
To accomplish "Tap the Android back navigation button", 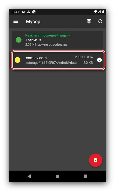I will [29, 176].
